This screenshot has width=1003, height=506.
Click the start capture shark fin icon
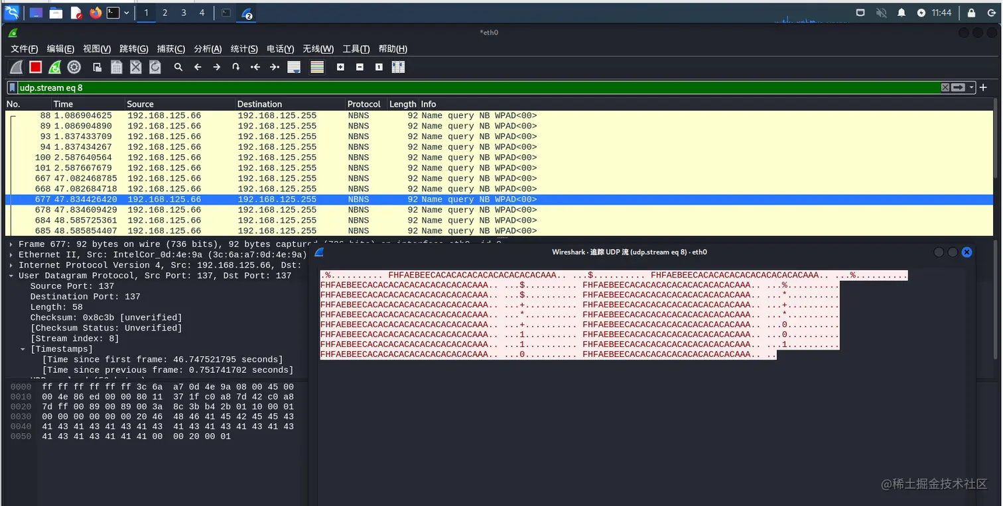point(16,67)
